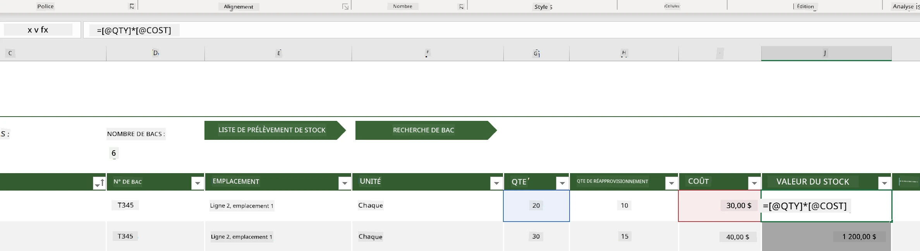Screen dimensions: 920x251
Task: Open the QTE DE RÉAPPROVISIONNEMENT filter dropdown
Action: pyautogui.click(x=671, y=183)
